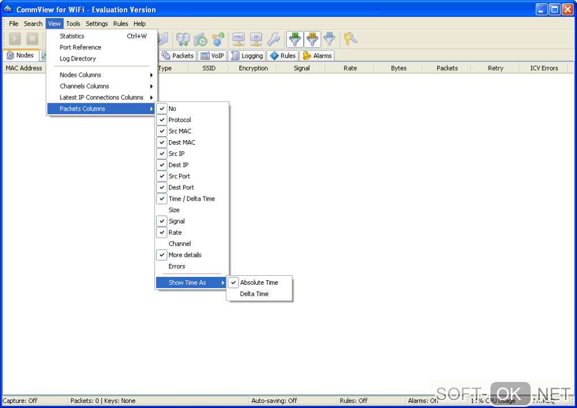Choose Log Directory from View menu
577x408 pixels.
tap(101, 58)
